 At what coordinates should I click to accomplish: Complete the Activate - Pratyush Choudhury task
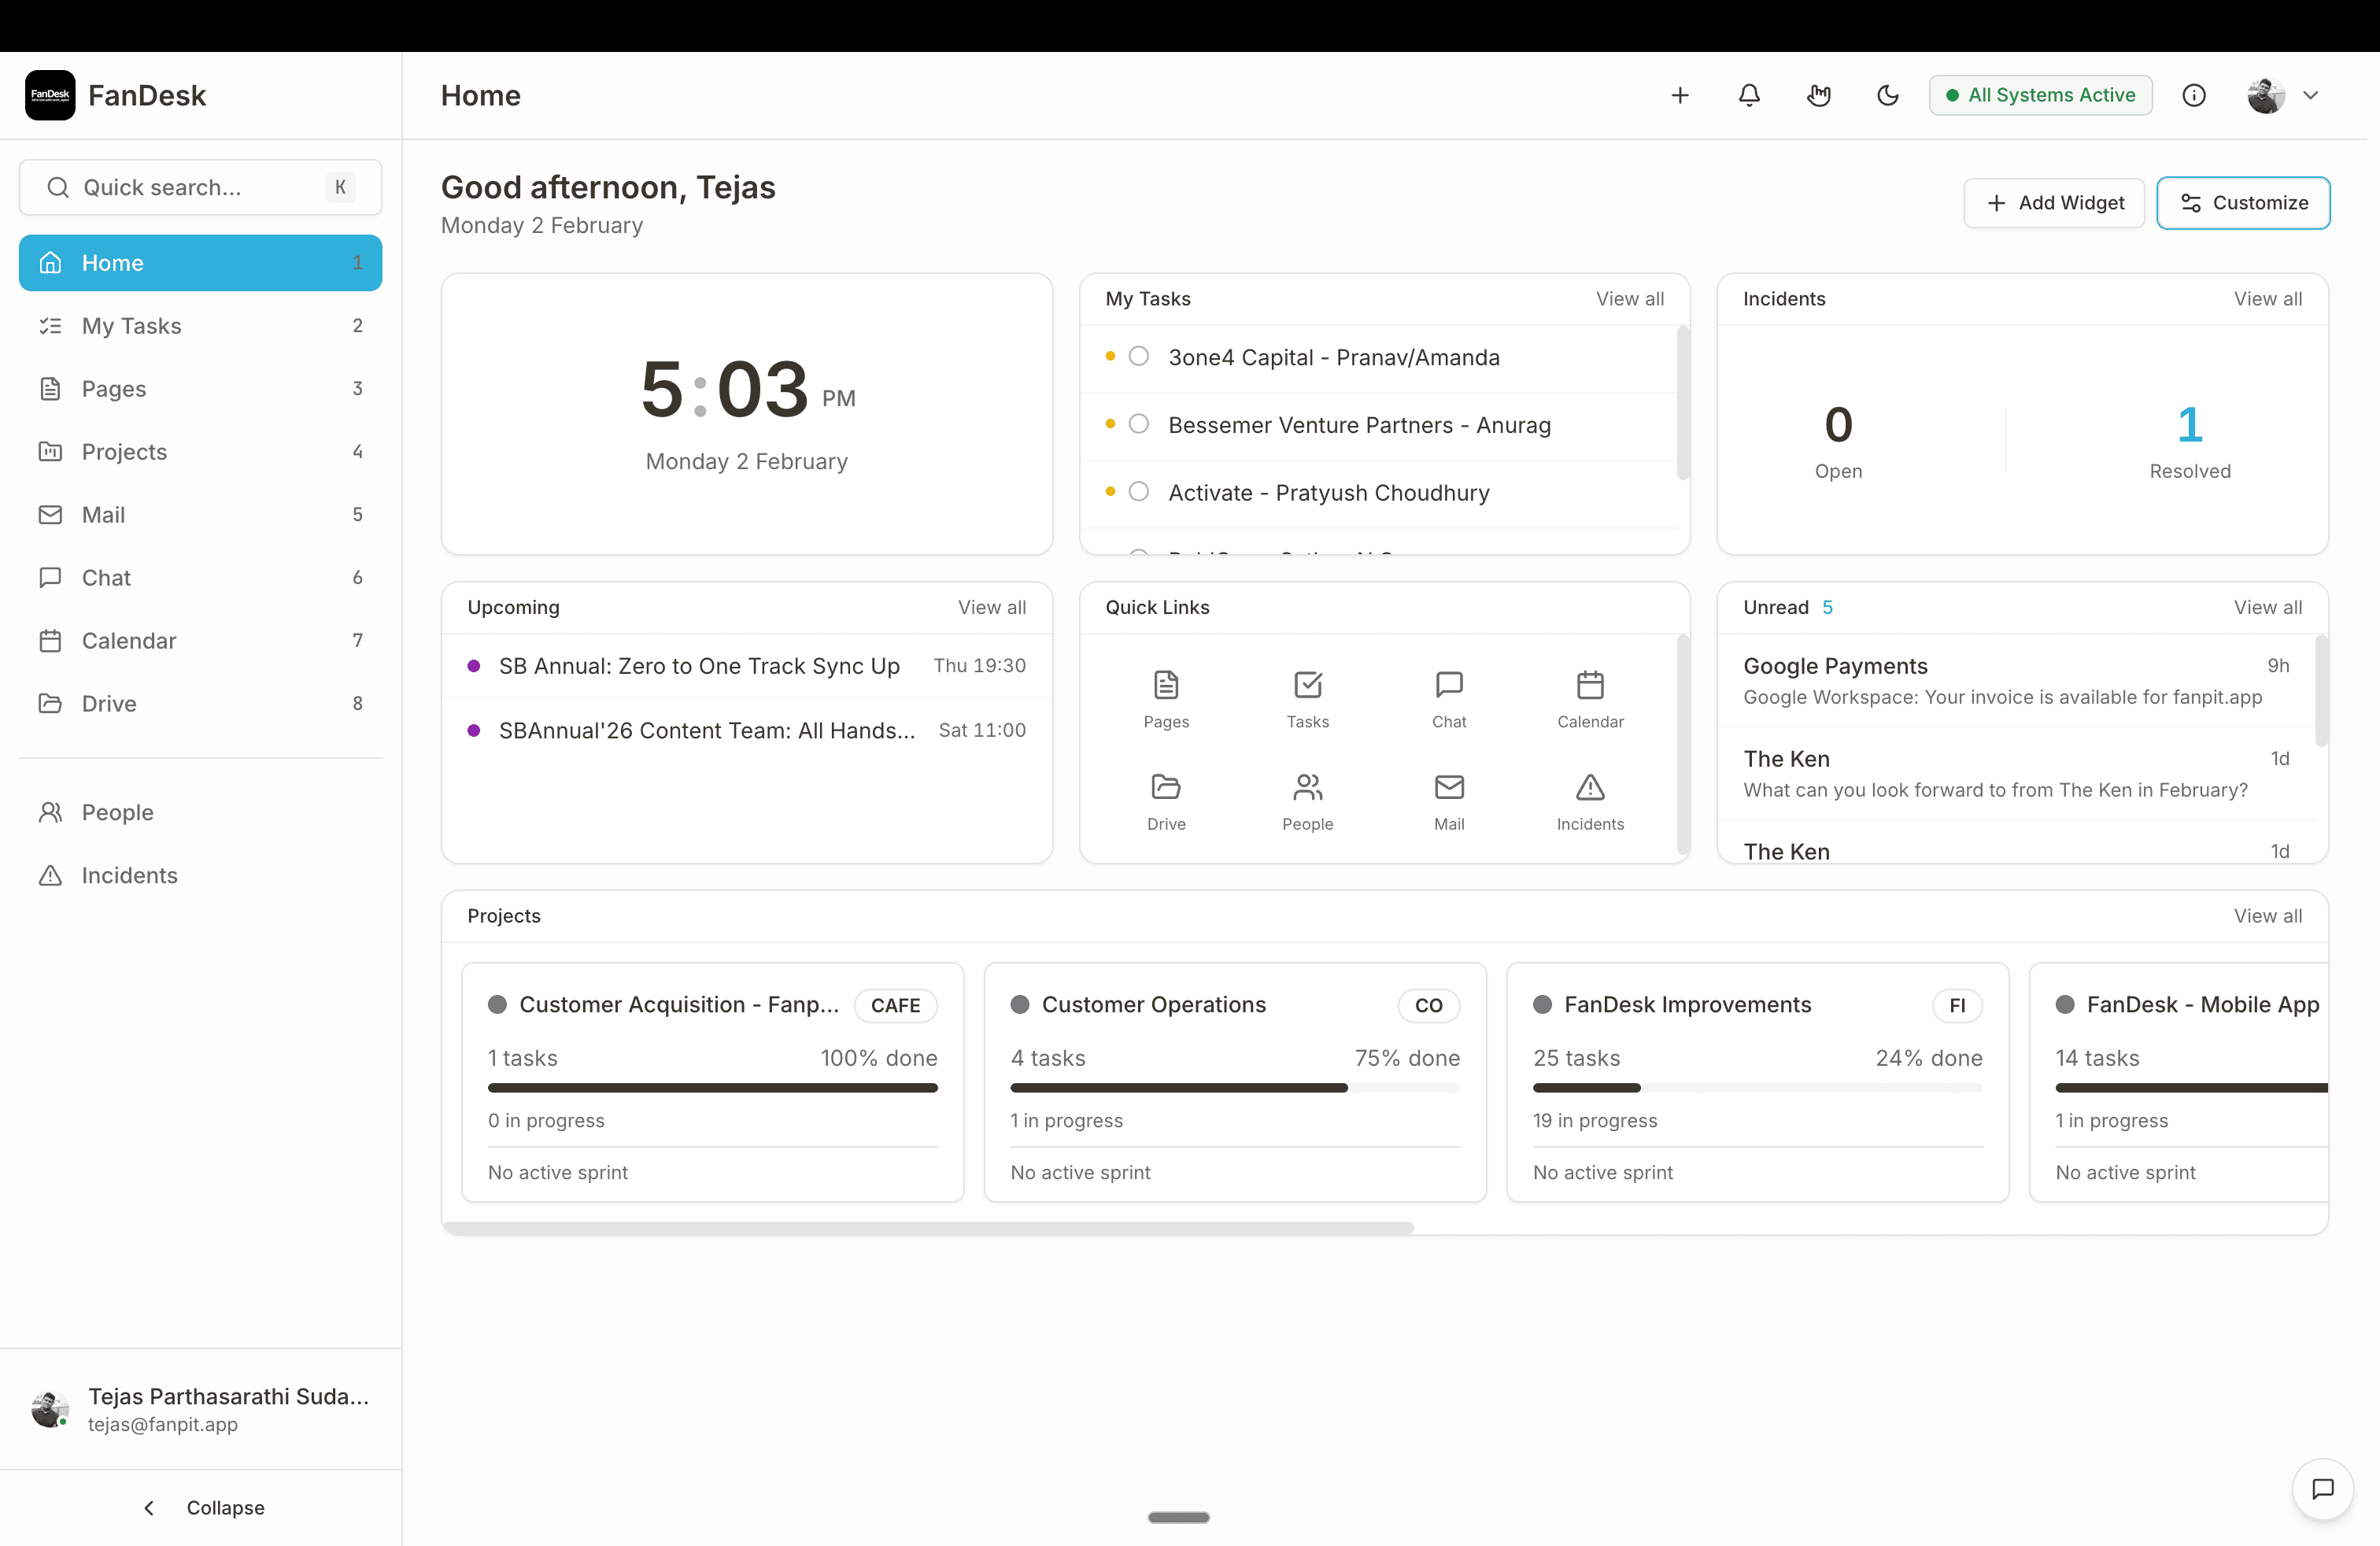pyautogui.click(x=1138, y=491)
